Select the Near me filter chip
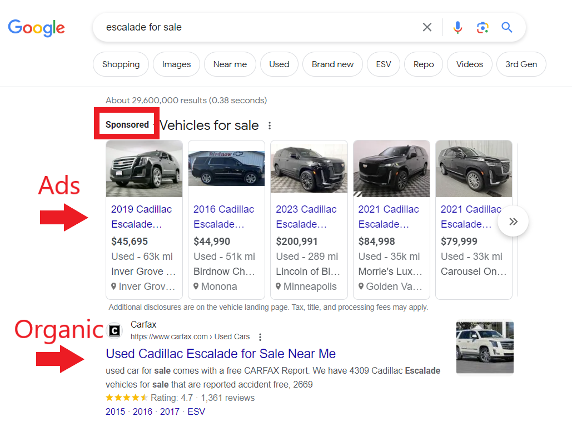 (x=230, y=64)
